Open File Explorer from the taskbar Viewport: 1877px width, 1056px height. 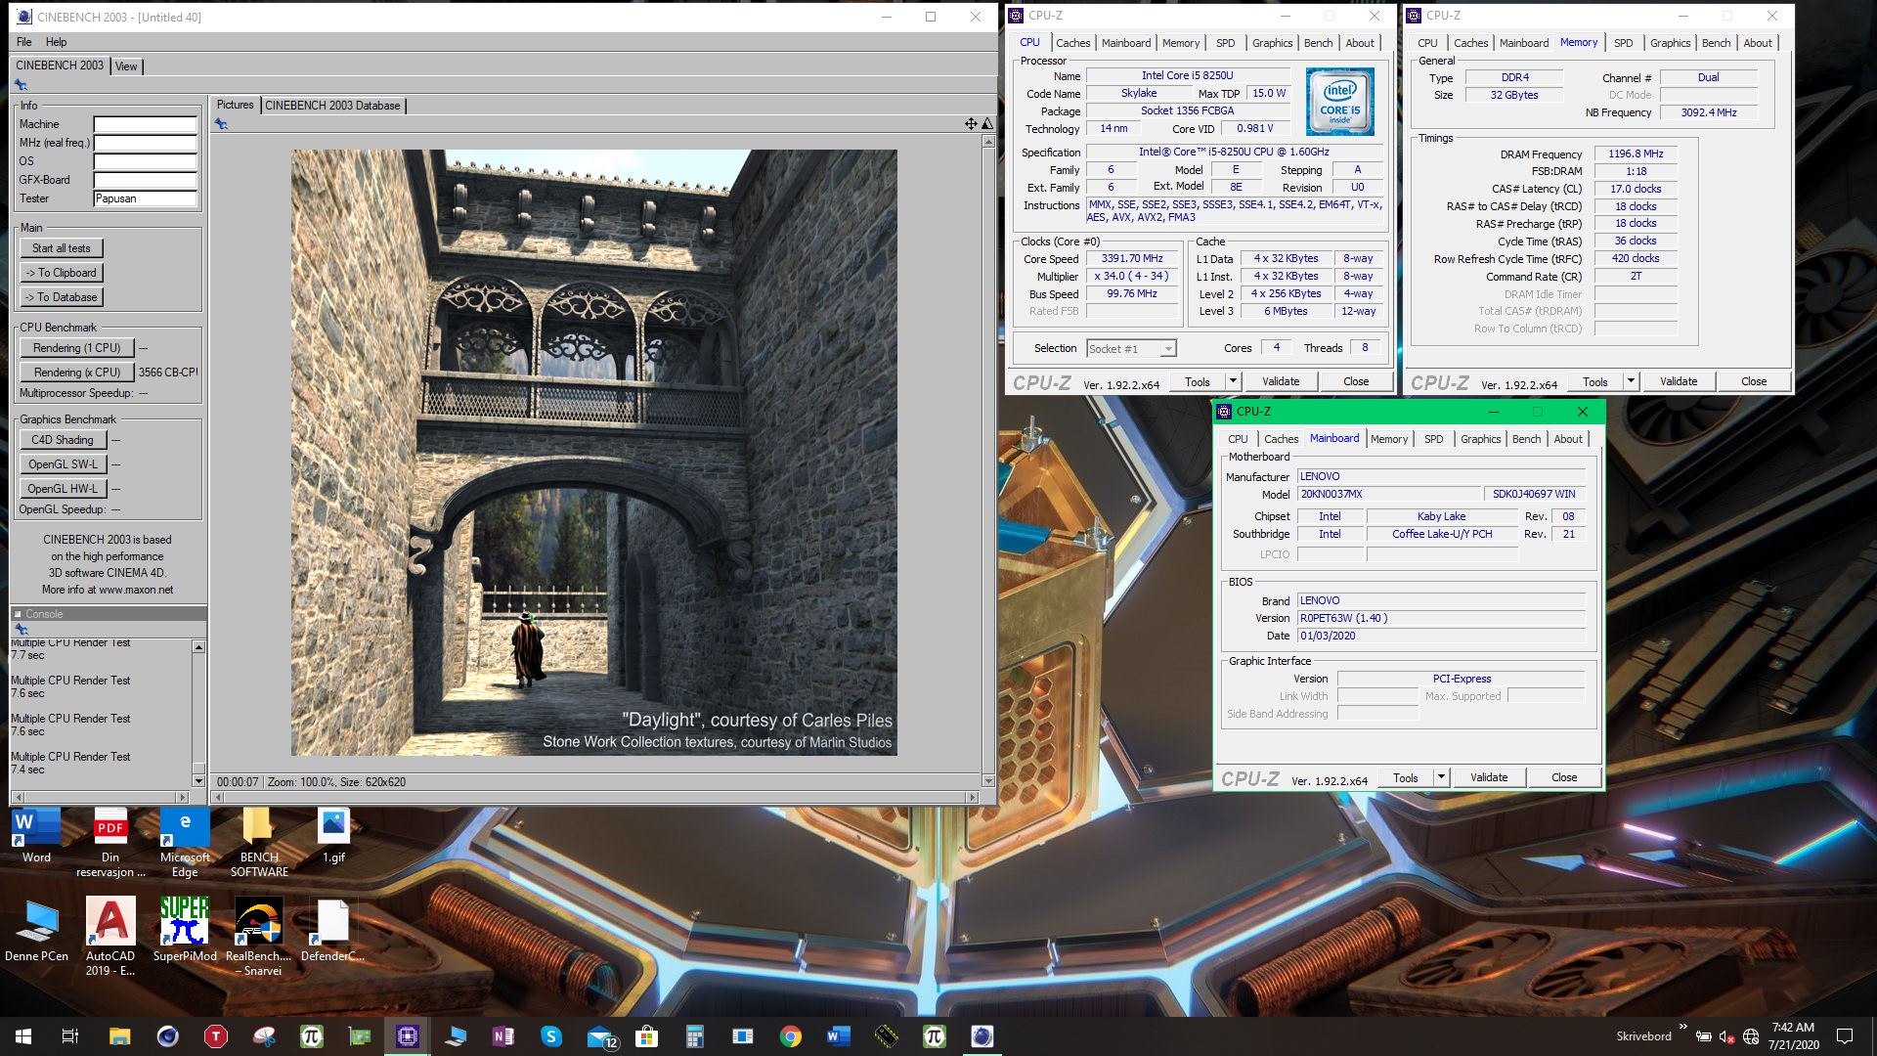pyautogui.click(x=119, y=1036)
